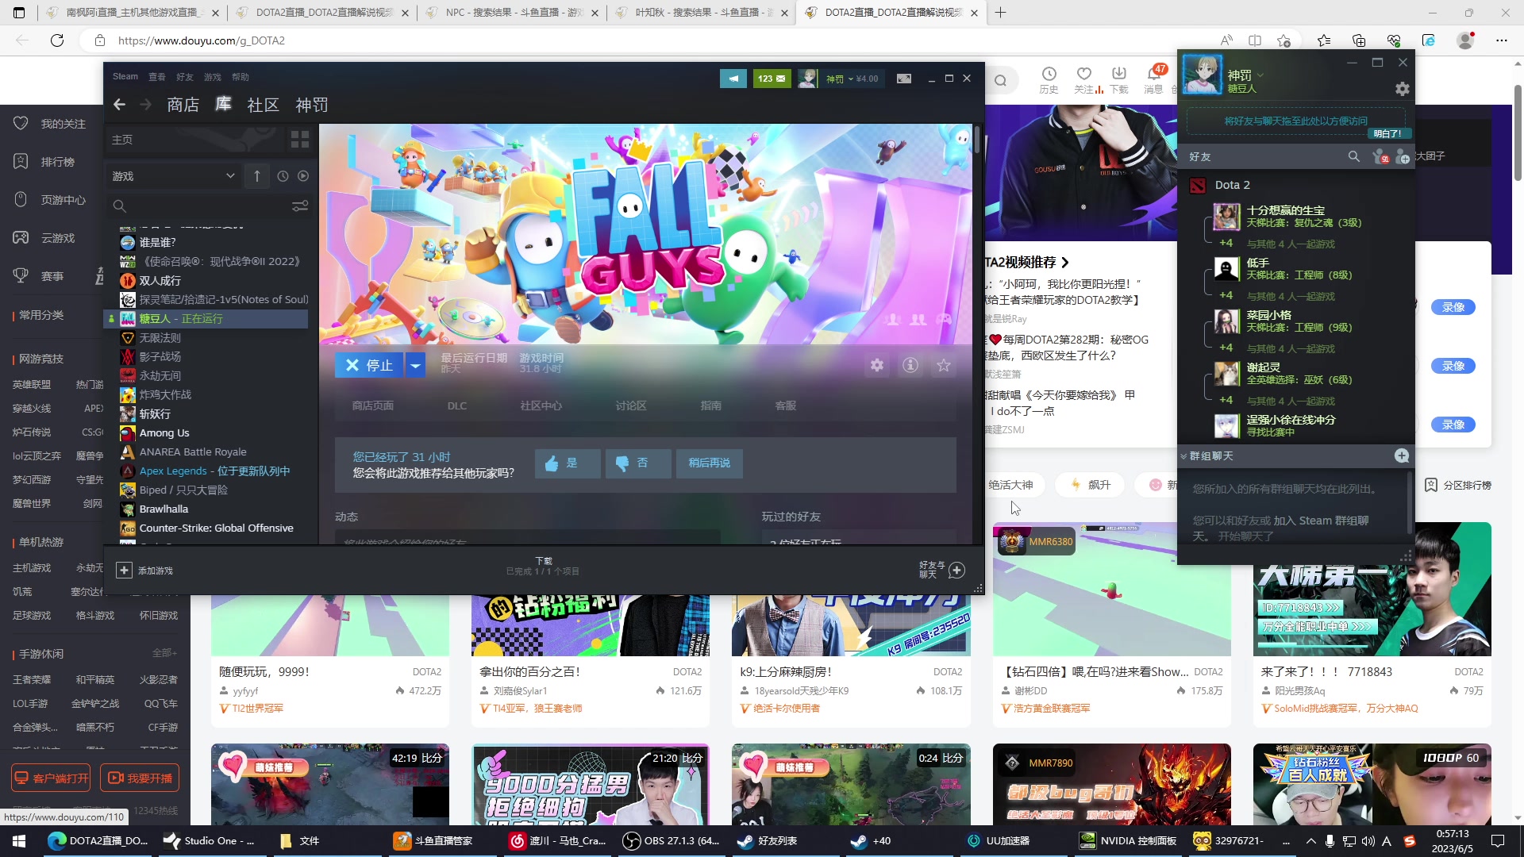Toggle the recent activity clock filter
This screenshot has width=1524, height=857.
[x=283, y=176]
